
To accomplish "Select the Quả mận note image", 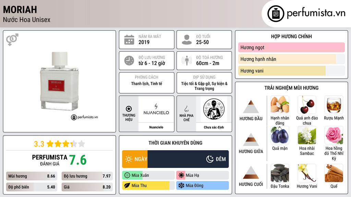I will [280, 135].
